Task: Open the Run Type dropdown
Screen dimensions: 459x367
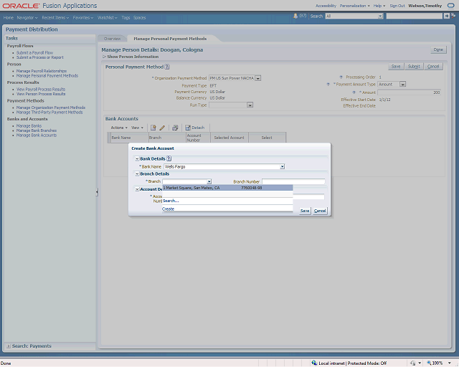Action: tap(250, 105)
